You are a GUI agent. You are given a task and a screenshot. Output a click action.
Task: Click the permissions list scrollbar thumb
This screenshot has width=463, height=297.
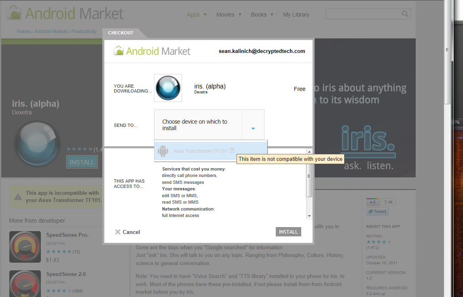[309, 176]
